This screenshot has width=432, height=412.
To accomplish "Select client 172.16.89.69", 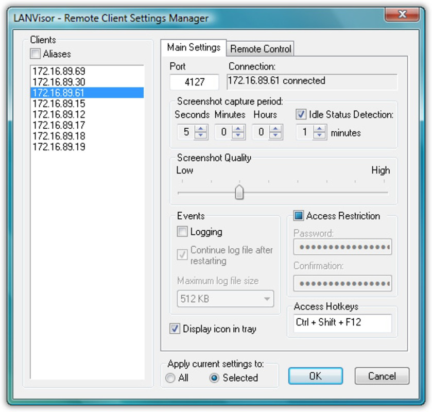I will [87, 71].
